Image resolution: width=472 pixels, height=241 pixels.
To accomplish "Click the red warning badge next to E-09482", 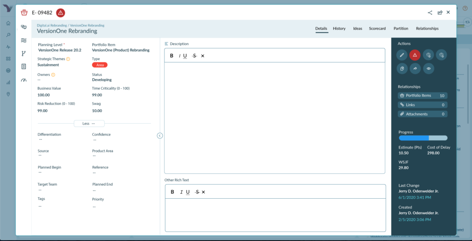I will 60,12.
